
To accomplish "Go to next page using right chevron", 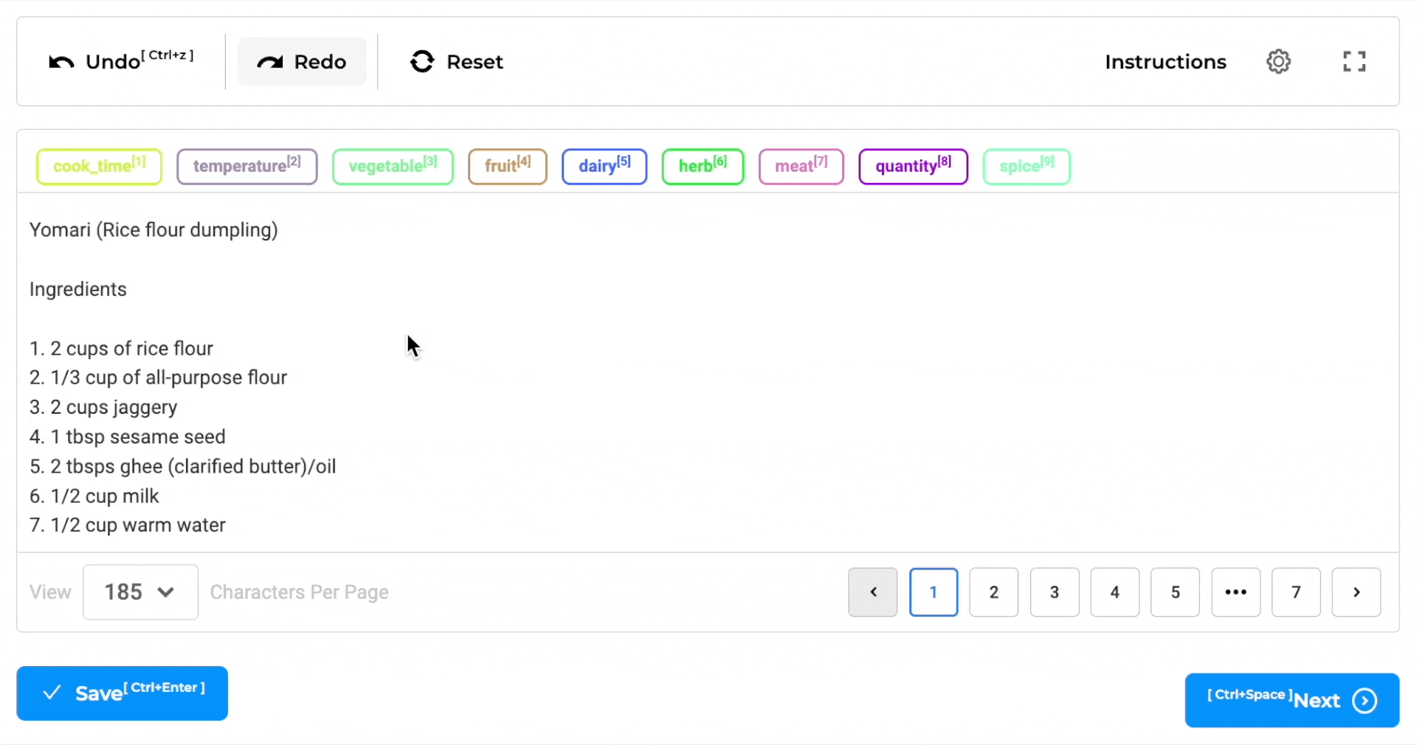I will 1356,592.
